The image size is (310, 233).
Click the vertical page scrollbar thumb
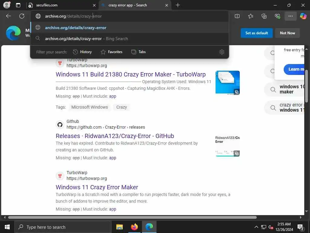[307, 86]
